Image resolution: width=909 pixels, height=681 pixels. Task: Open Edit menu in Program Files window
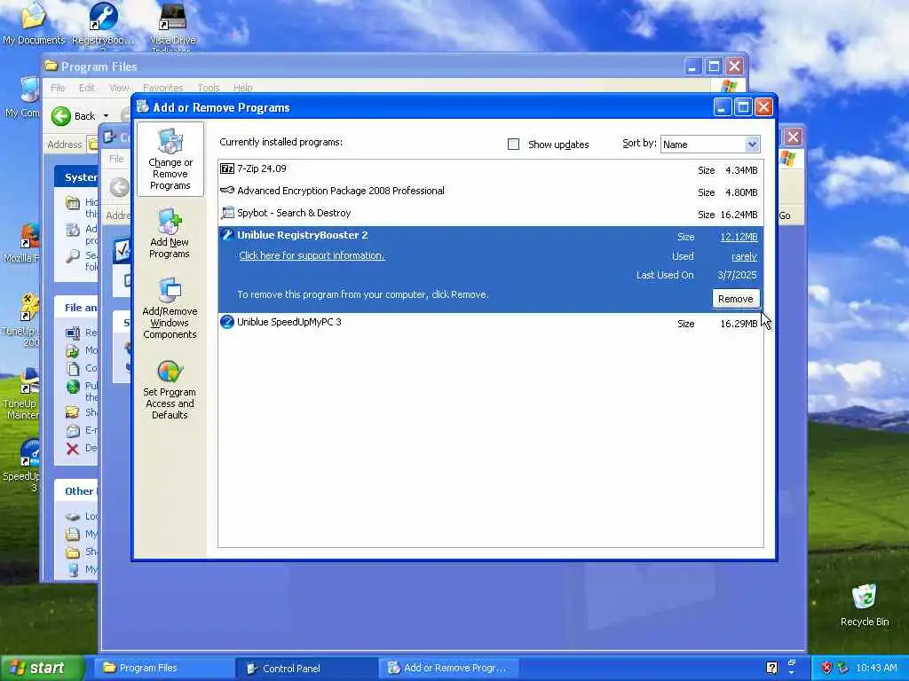87,88
